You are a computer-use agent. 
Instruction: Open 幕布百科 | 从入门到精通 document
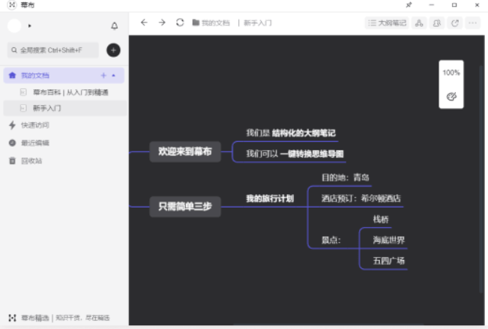[65, 92]
